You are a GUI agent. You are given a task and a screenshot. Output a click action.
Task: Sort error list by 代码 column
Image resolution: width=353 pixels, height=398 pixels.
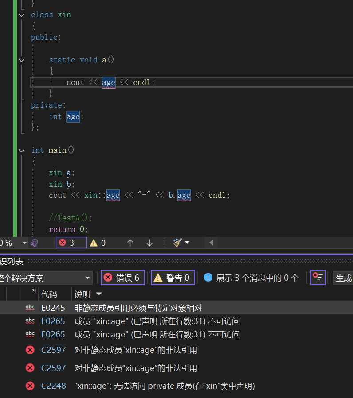point(49,294)
